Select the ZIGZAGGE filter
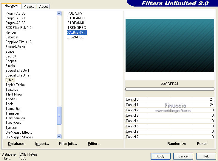 tap(75, 37)
